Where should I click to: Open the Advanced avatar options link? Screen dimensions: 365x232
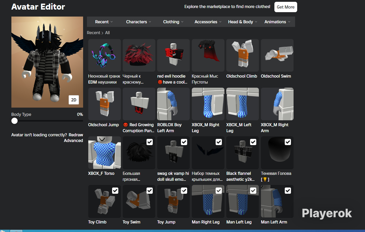tap(74, 140)
